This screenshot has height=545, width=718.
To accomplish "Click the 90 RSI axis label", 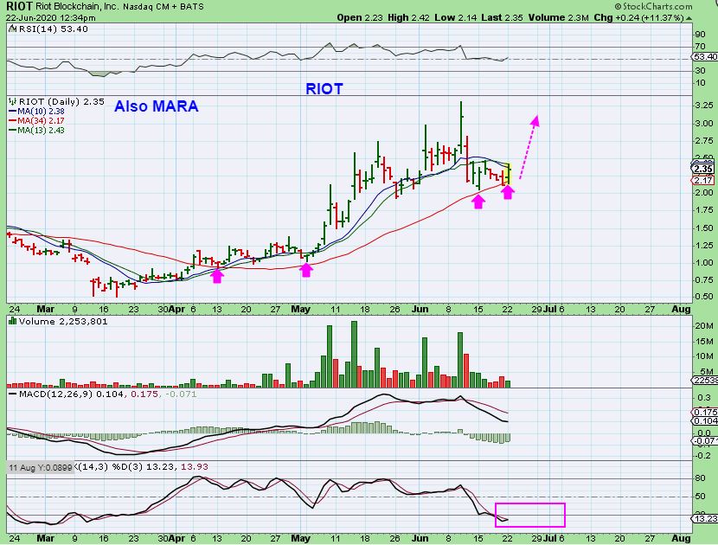I will pos(701,35).
